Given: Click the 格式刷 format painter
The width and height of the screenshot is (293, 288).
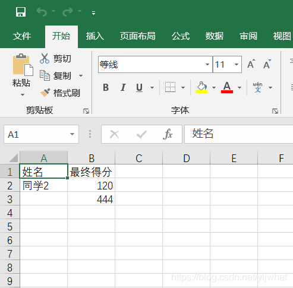Looking at the screenshot, I should tap(60, 93).
